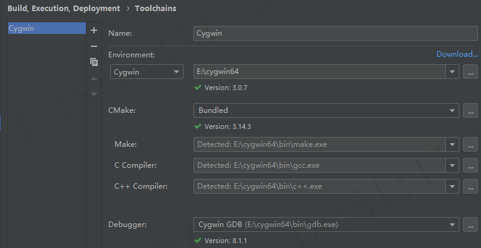This screenshot has height=248, width=481.
Task: Move the toolchain up in the list
Action: pyautogui.click(x=94, y=79)
